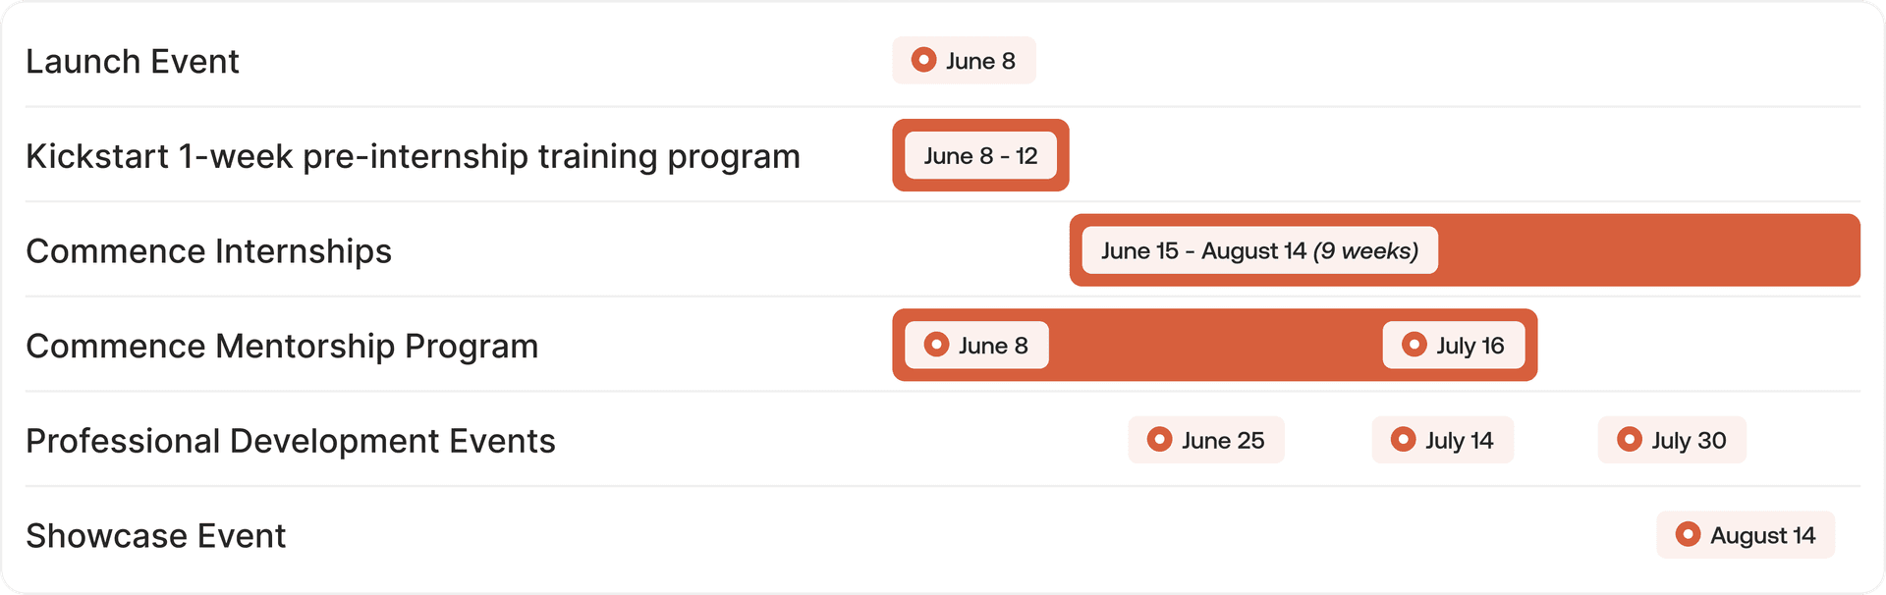Click the circle icon beside July 30
1886x595 pixels.
point(1629,440)
